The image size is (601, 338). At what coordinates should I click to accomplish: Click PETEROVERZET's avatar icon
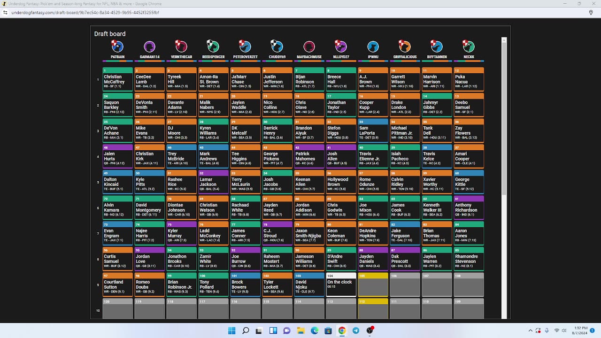(245, 46)
